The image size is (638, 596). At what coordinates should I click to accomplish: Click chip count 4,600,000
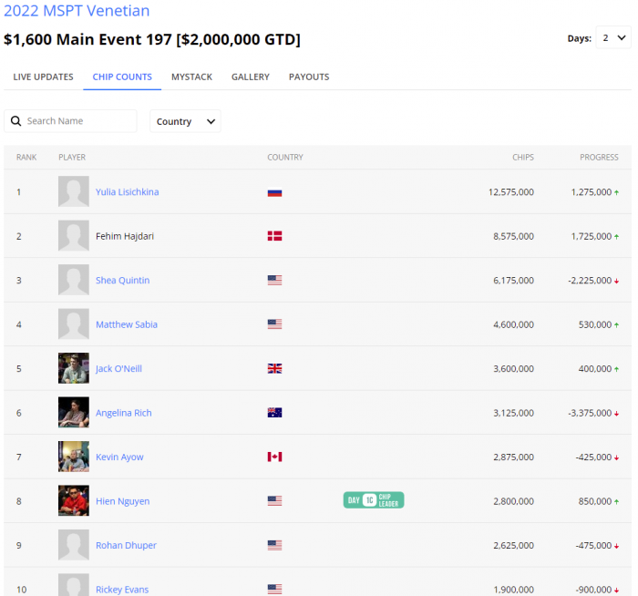point(513,324)
